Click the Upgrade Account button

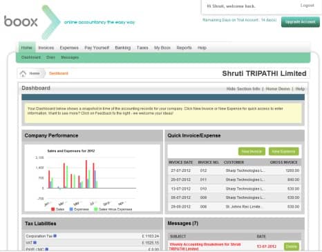click(301, 22)
